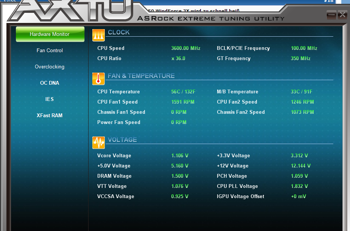Viewport: 350px width, 231px height.
Task: Click the Chassis Fan1 Speed value 0 RPM
Action: [179, 112]
